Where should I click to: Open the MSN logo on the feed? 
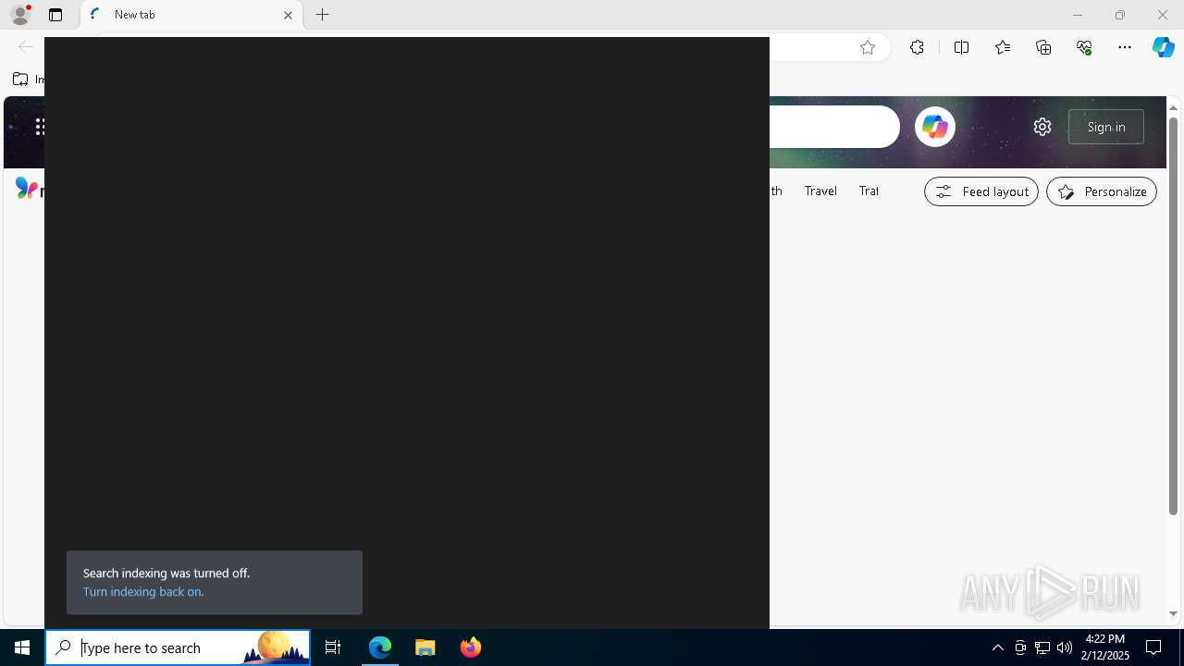click(28, 189)
